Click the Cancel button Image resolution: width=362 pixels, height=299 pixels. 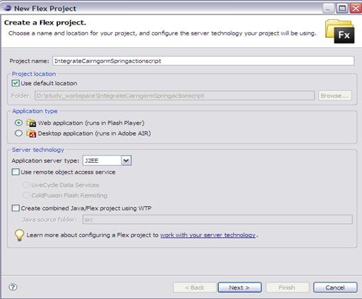pyautogui.click(x=335, y=288)
